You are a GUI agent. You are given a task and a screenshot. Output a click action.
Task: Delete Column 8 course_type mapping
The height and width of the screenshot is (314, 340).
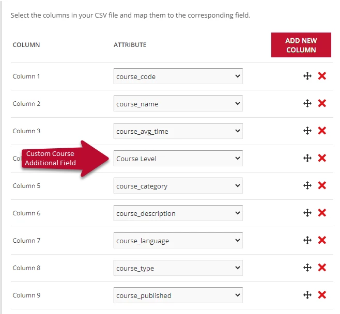coord(322,268)
